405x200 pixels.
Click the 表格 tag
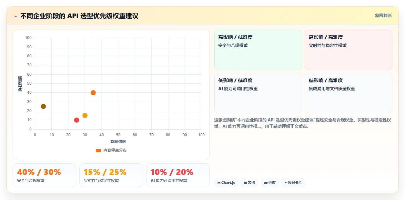click(249, 183)
